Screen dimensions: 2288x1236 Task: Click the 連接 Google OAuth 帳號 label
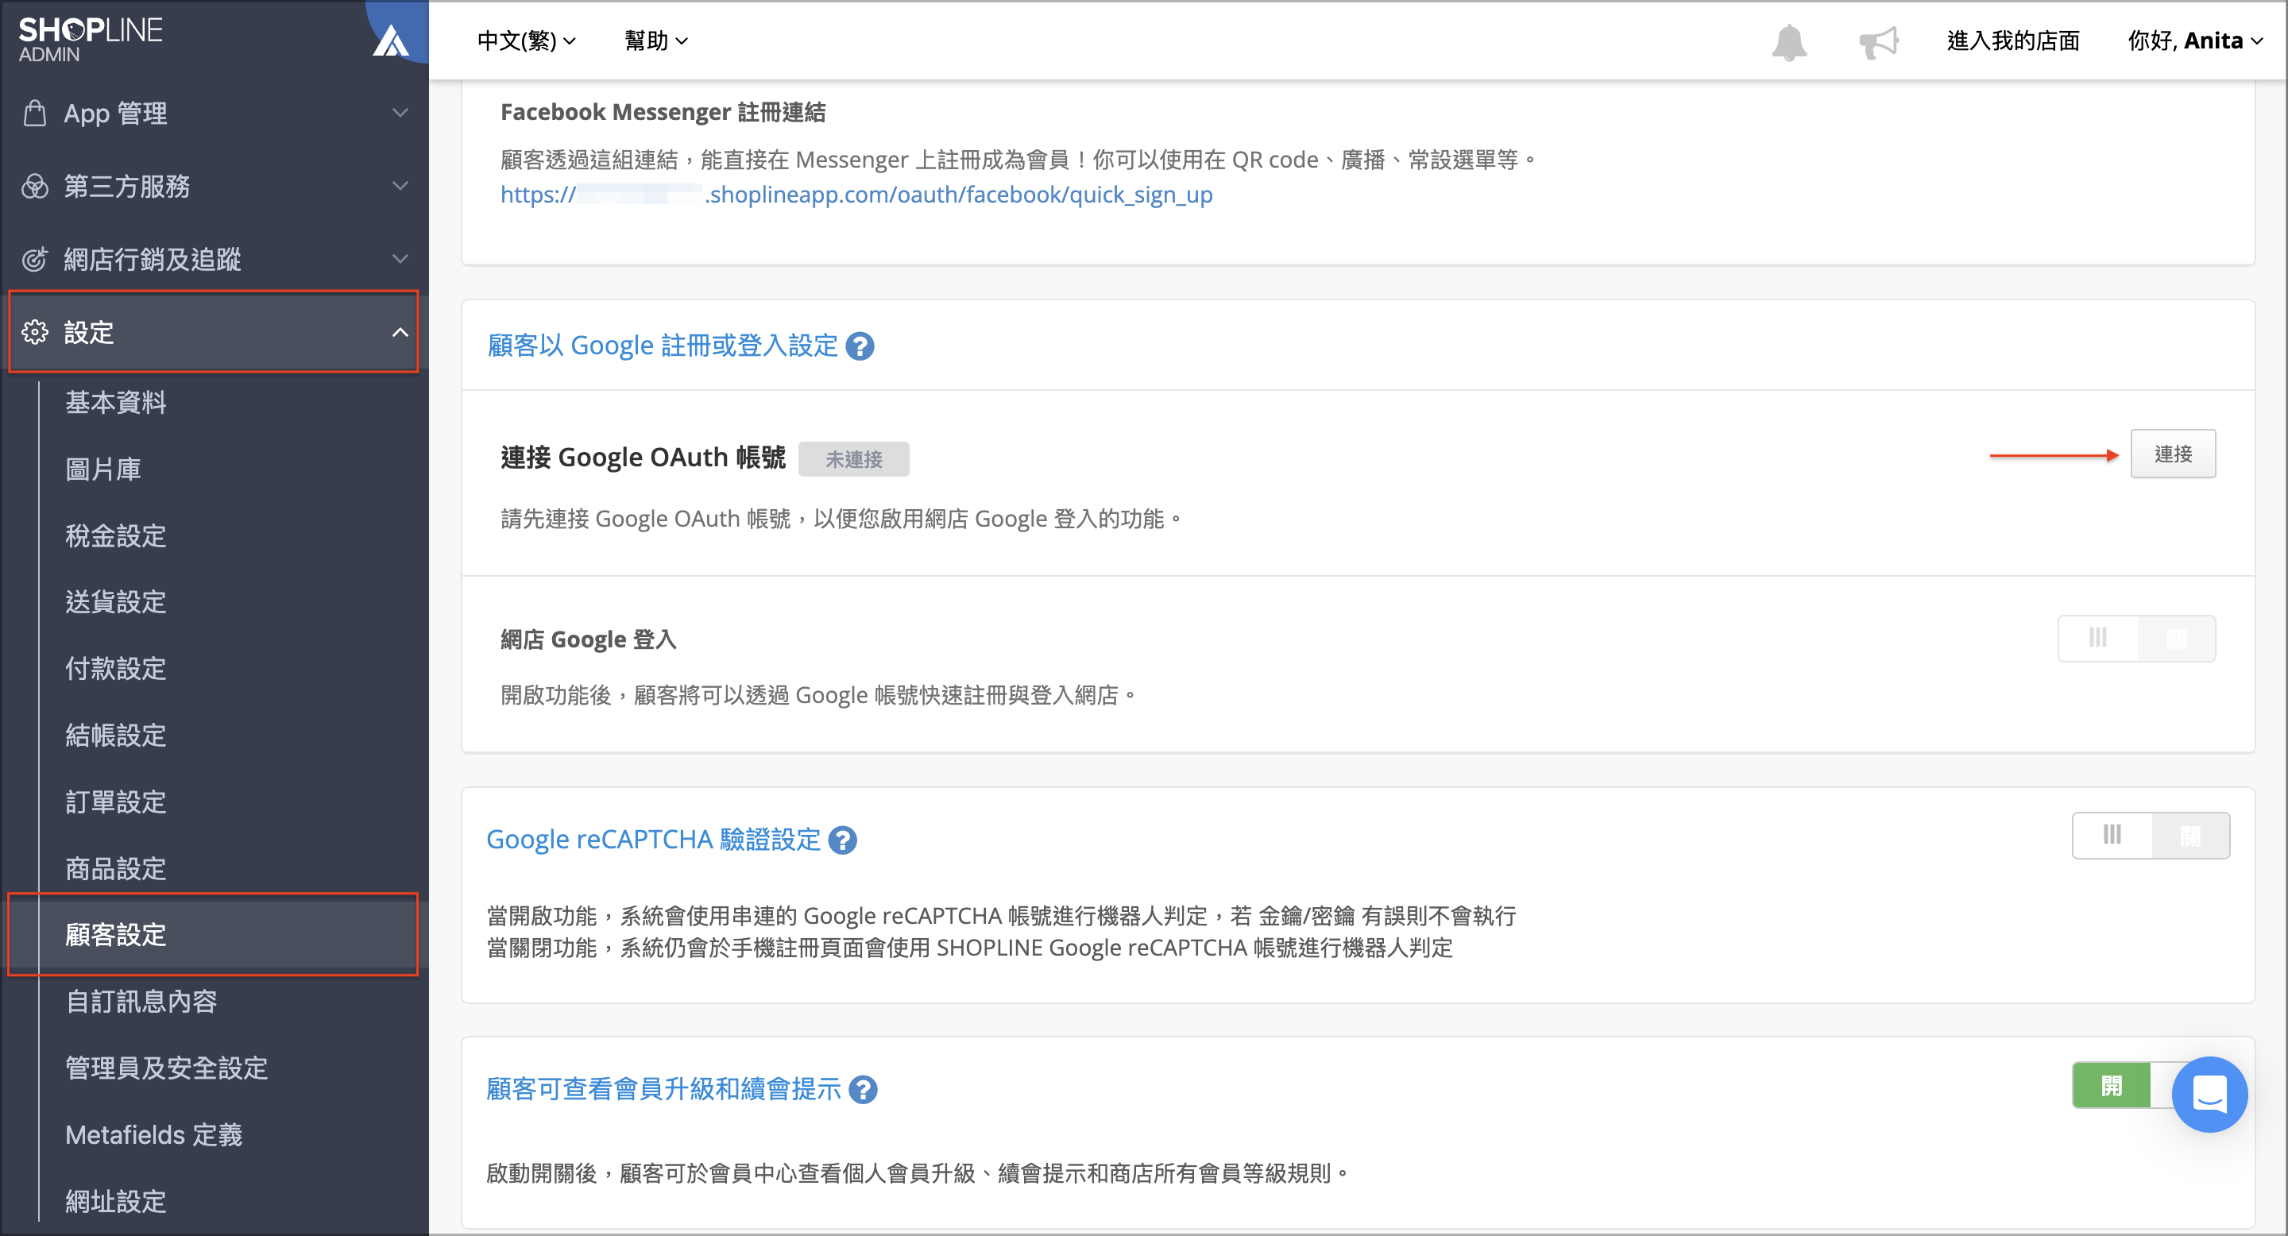point(643,458)
